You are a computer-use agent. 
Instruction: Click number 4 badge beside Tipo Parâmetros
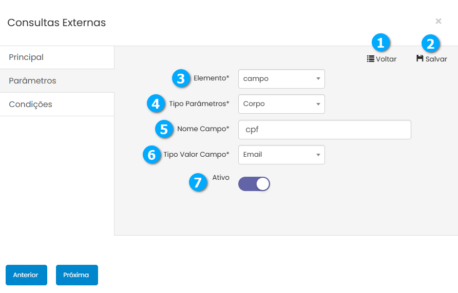click(156, 104)
